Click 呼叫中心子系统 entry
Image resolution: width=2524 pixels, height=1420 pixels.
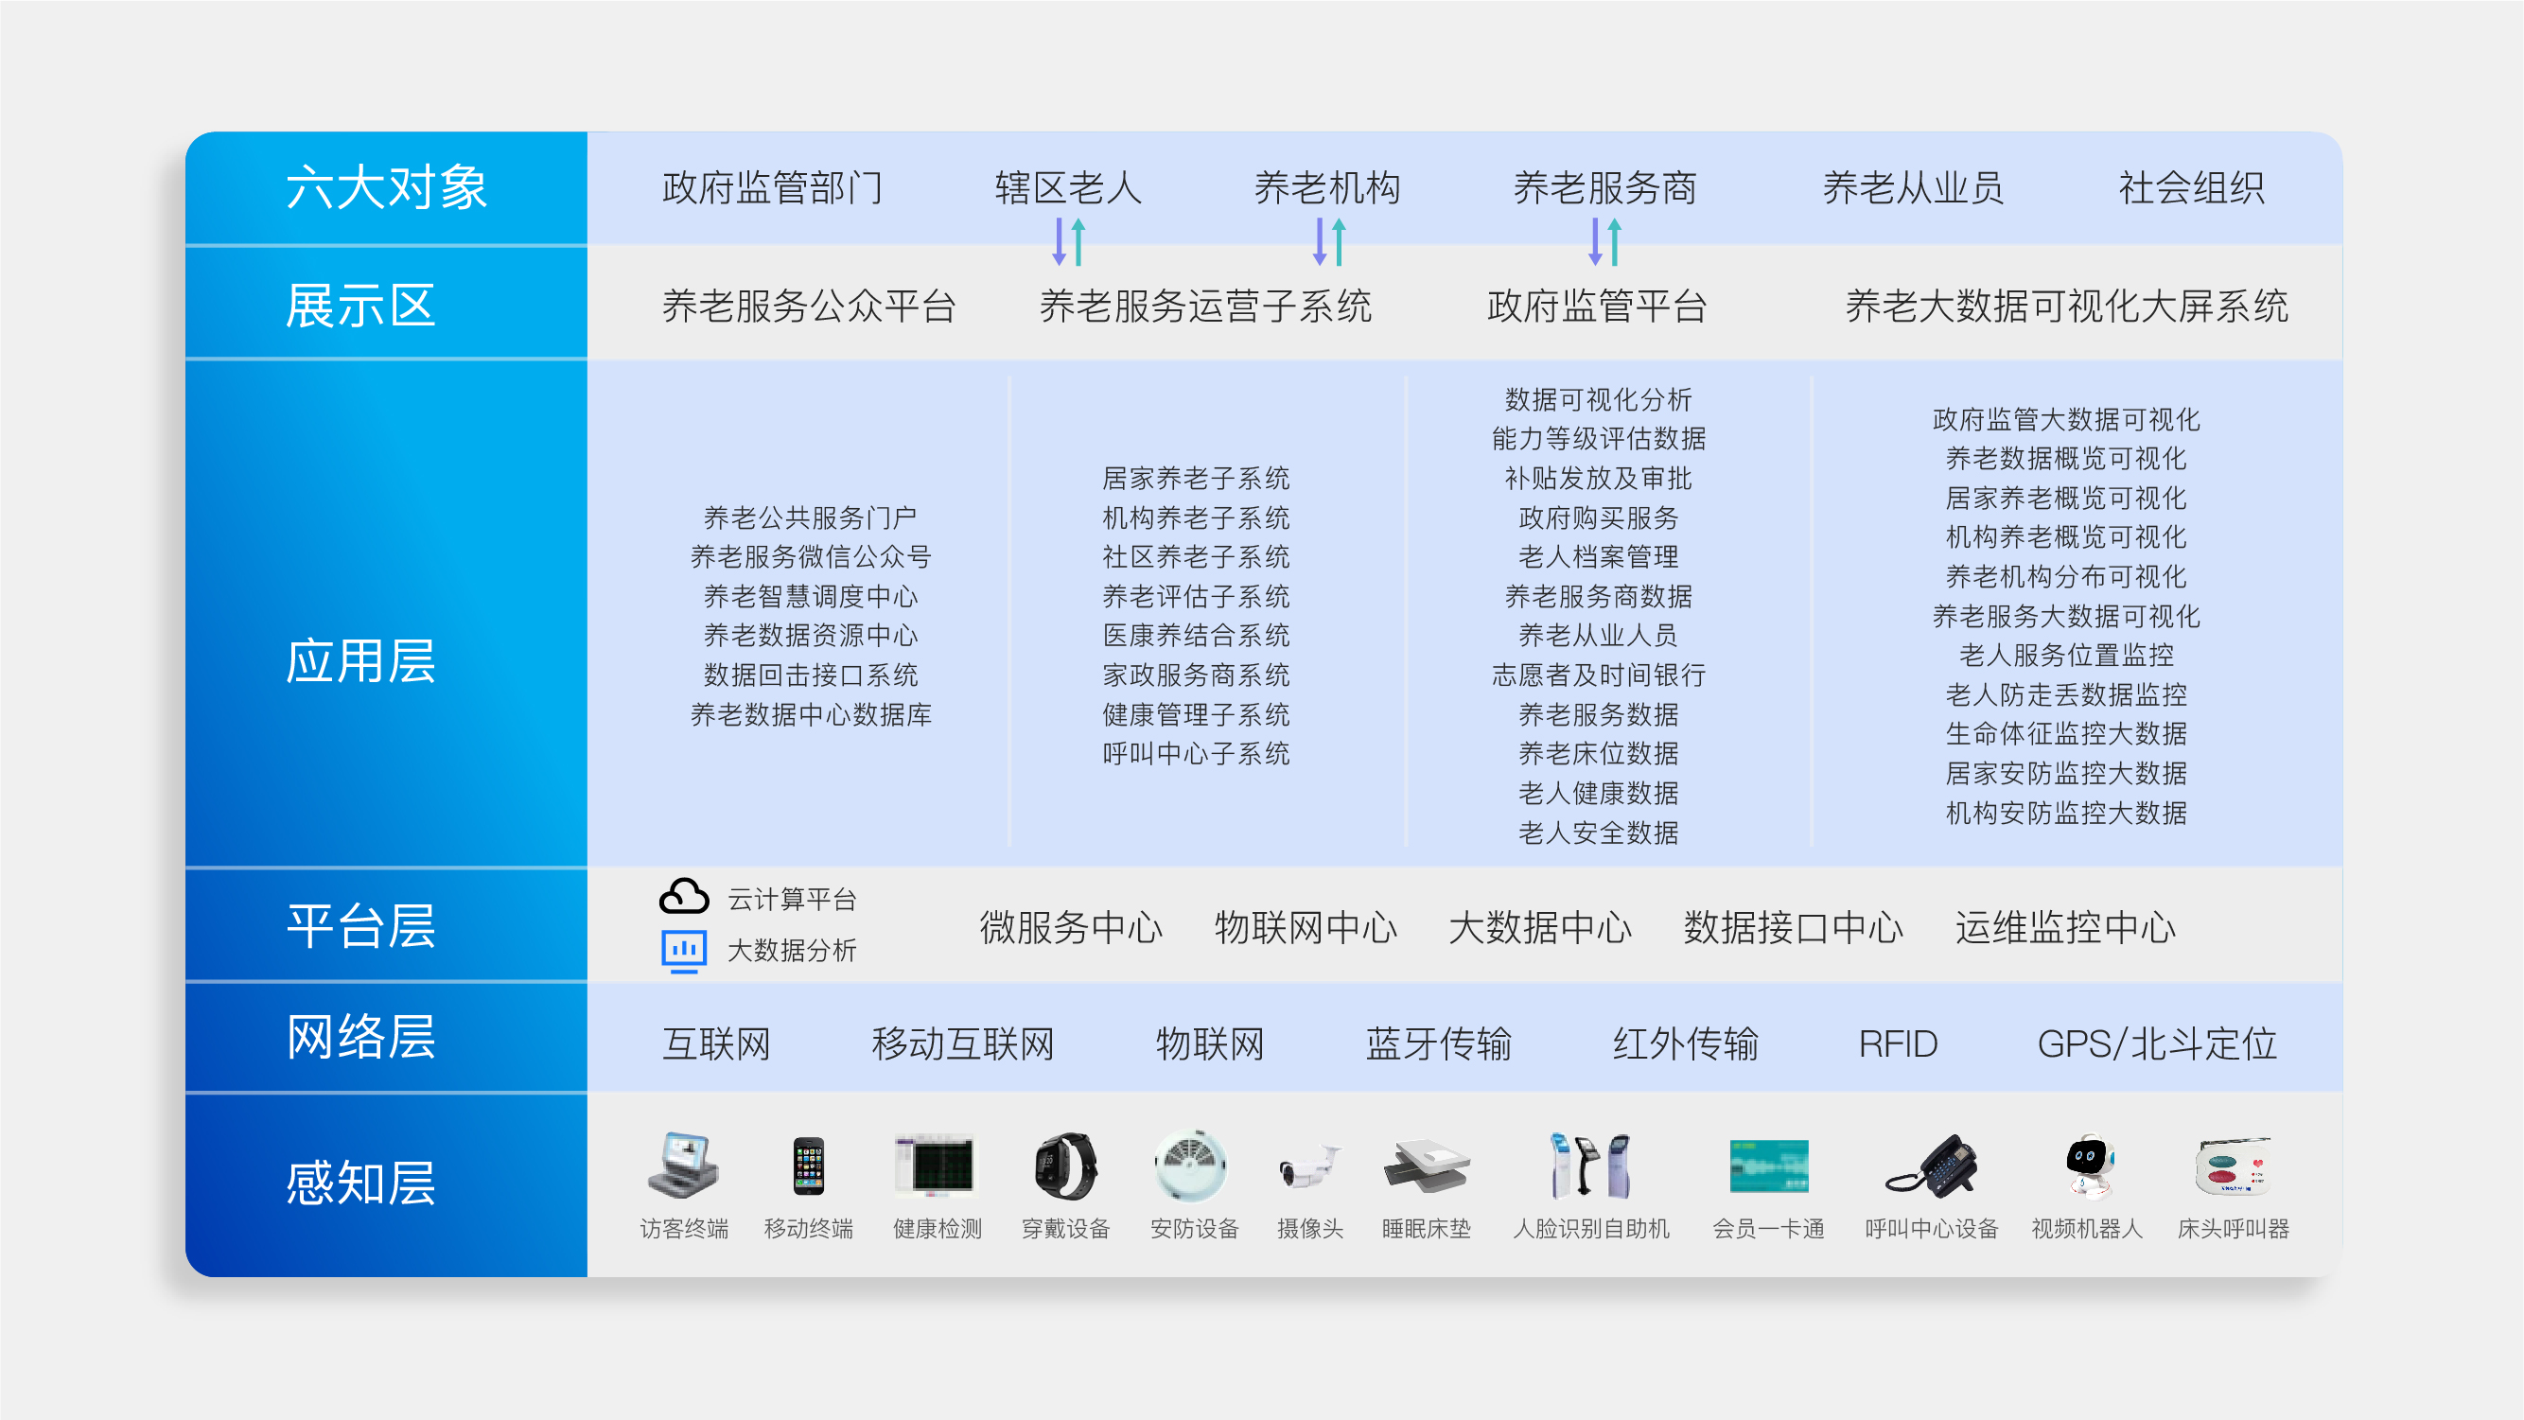tap(1196, 754)
